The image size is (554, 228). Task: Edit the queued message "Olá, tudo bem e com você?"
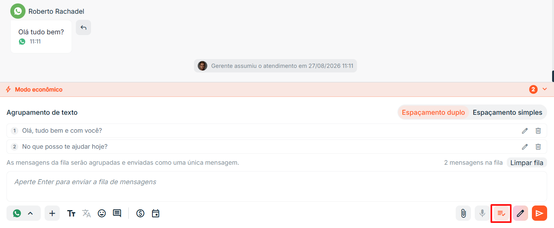(525, 131)
